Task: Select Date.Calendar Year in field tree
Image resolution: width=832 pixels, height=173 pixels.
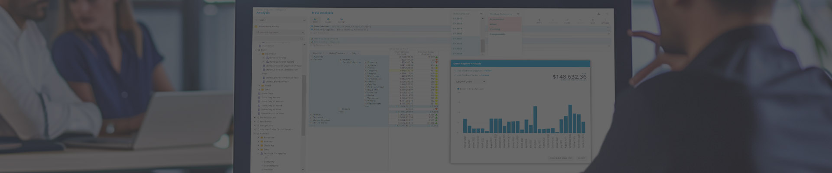Action: pyautogui.click(x=277, y=81)
